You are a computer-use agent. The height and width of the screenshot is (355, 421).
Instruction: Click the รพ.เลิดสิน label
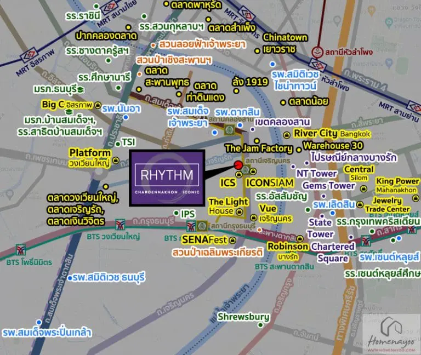point(334,204)
